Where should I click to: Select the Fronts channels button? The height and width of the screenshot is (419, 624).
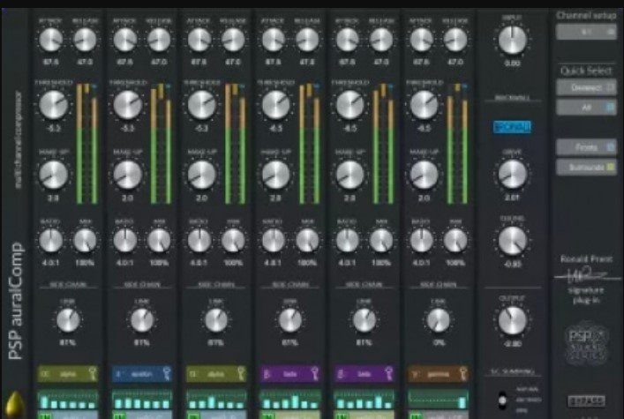pyautogui.click(x=586, y=147)
